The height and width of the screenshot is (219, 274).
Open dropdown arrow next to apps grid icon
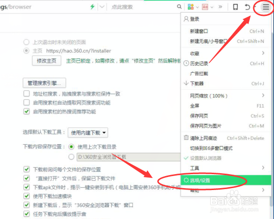(x=197, y=7)
